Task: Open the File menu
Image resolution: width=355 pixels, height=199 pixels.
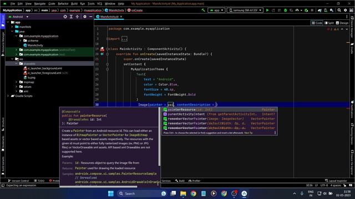Action: click(13, 4)
